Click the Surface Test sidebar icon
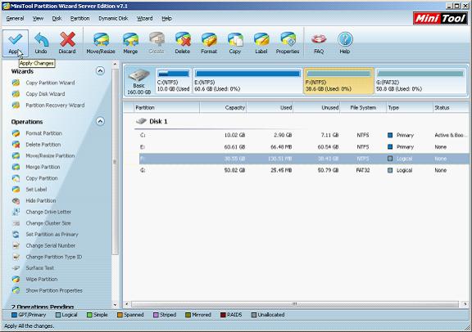Screen dimensions: 472x332 (x=16, y=268)
